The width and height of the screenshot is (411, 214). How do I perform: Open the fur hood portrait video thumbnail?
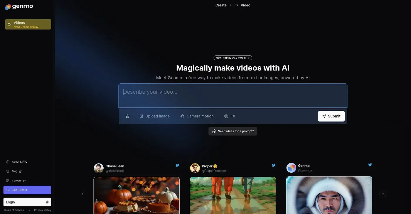[329, 195]
